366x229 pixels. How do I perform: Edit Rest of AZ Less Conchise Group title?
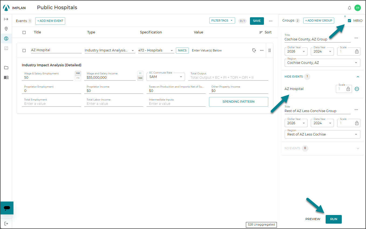[318, 111]
